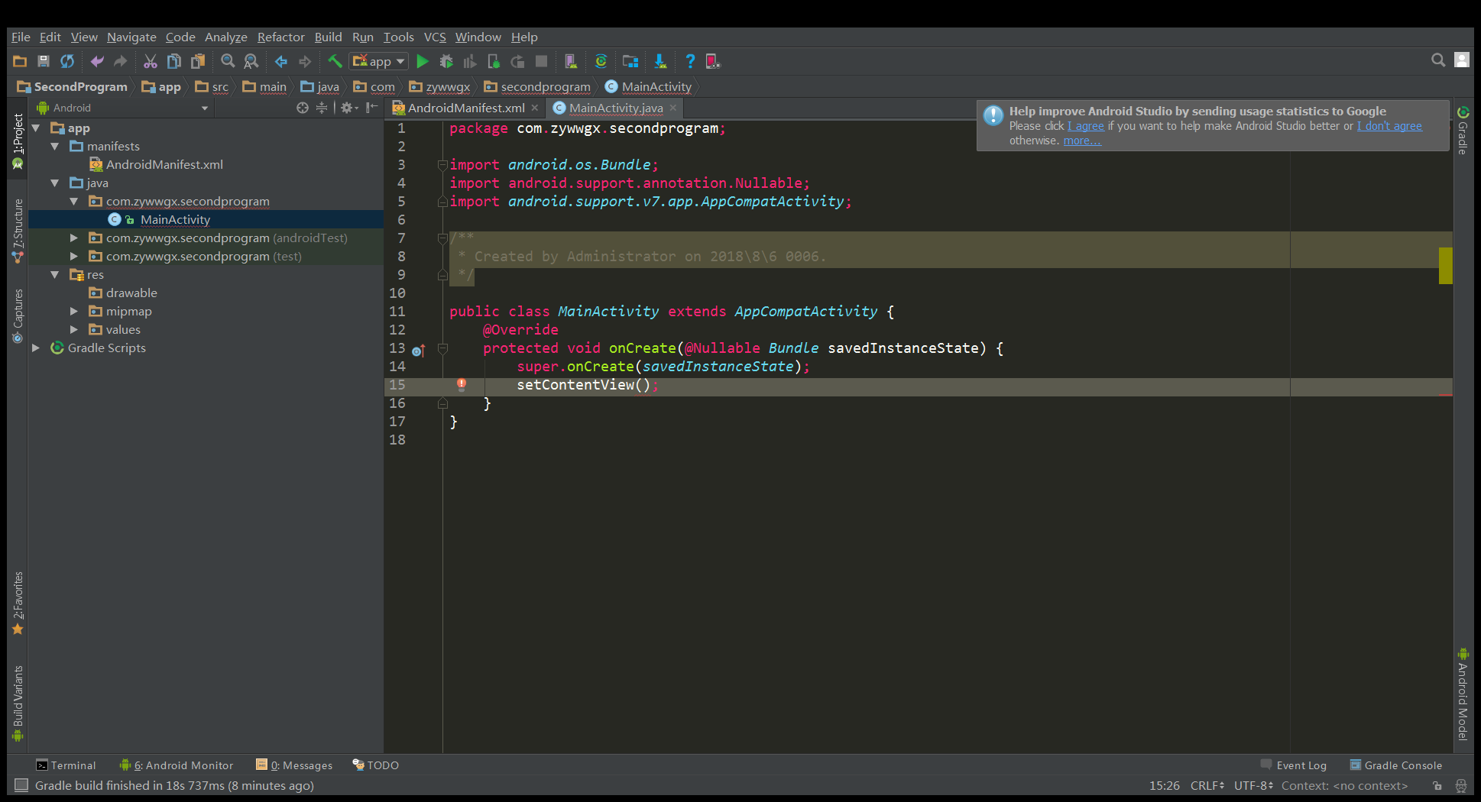
Task: Select UTF-8 encoding selector in status bar
Action: (x=1253, y=786)
